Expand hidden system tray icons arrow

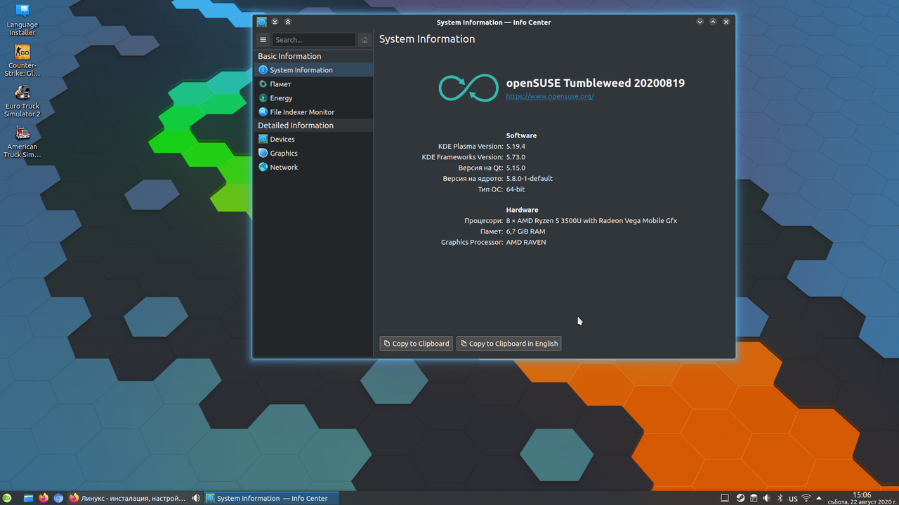coord(819,499)
